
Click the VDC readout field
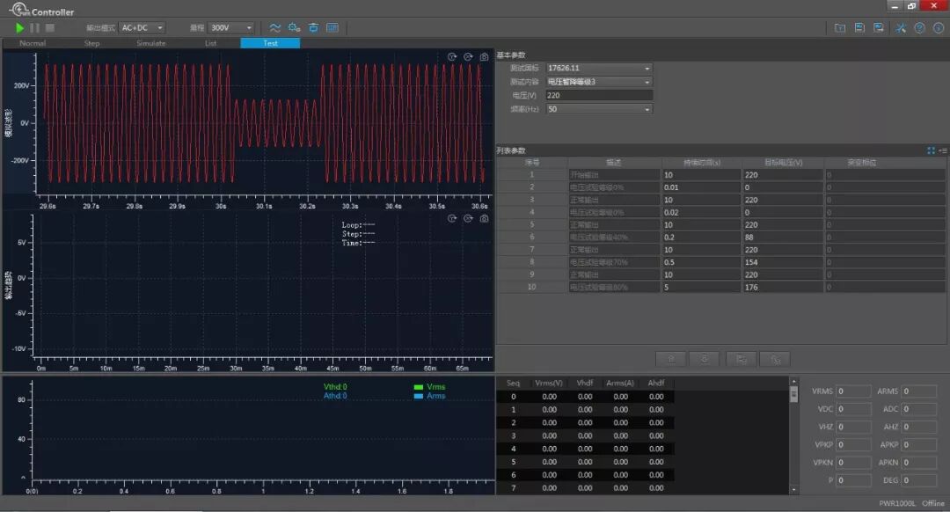(853, 409)
